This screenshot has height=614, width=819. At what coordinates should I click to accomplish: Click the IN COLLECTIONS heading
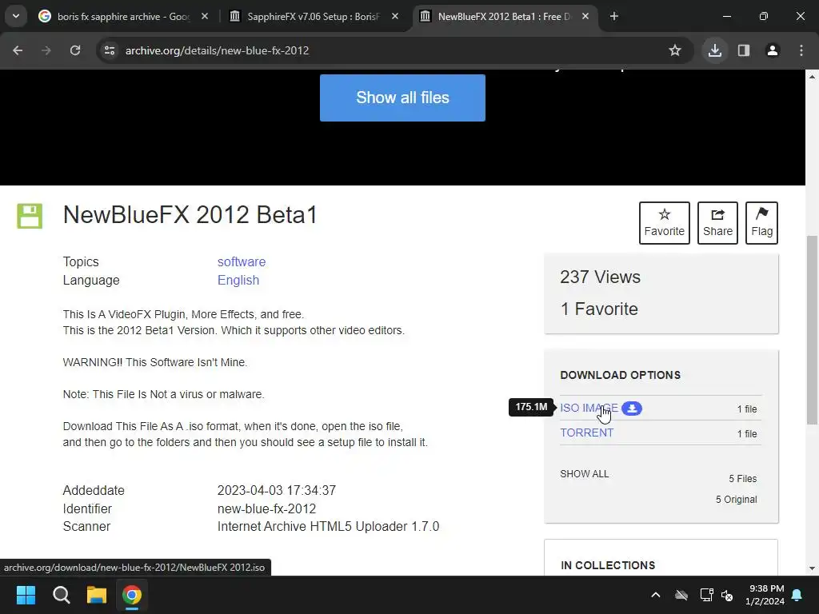(608, 565)
